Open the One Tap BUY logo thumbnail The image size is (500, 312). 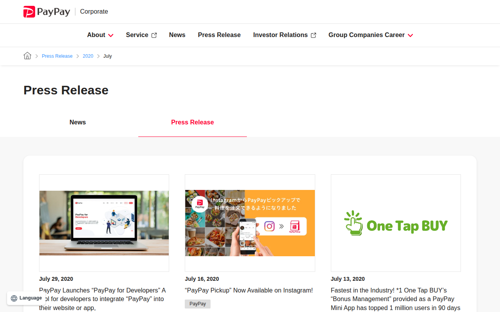coord(396,223)
